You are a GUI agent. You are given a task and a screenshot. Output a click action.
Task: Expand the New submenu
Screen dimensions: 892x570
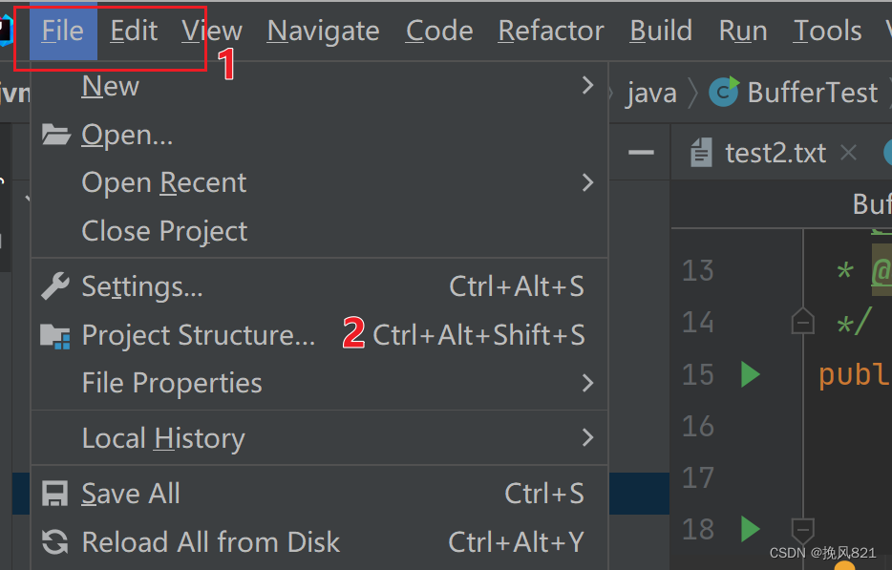588,85
